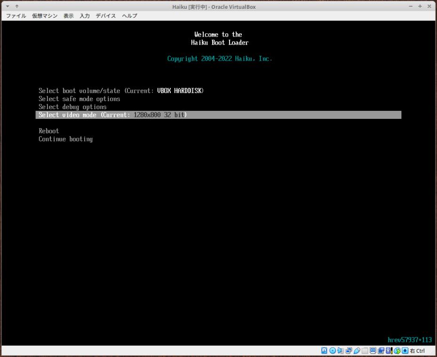Screen dimensions: 437x357
Task: Open the window menu arrow in title bar
Action: pyautogui.click(x=8, y=6)
